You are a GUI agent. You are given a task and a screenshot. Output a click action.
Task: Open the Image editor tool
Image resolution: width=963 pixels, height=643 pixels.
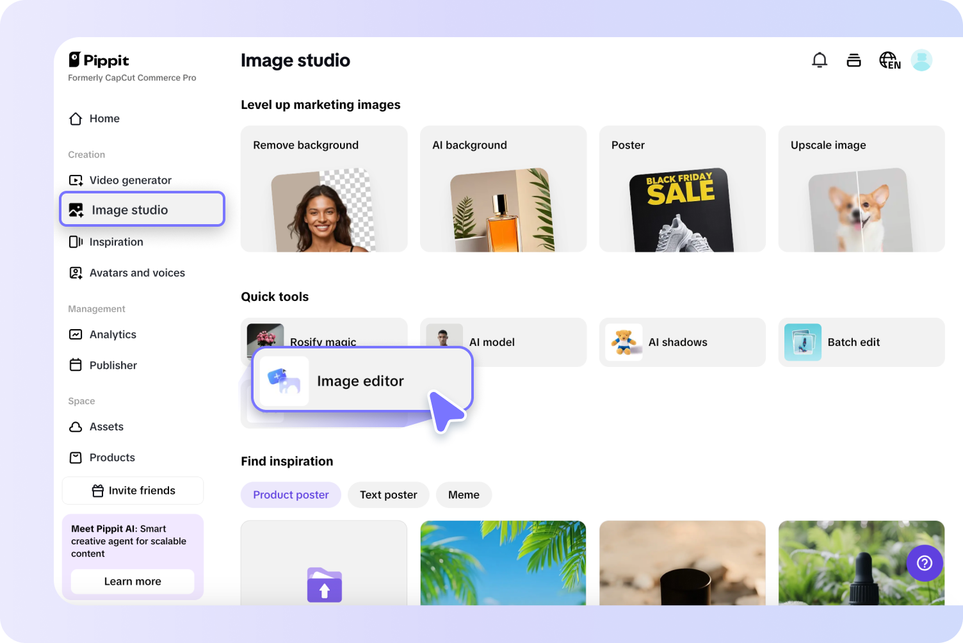(x=360, y=380)
